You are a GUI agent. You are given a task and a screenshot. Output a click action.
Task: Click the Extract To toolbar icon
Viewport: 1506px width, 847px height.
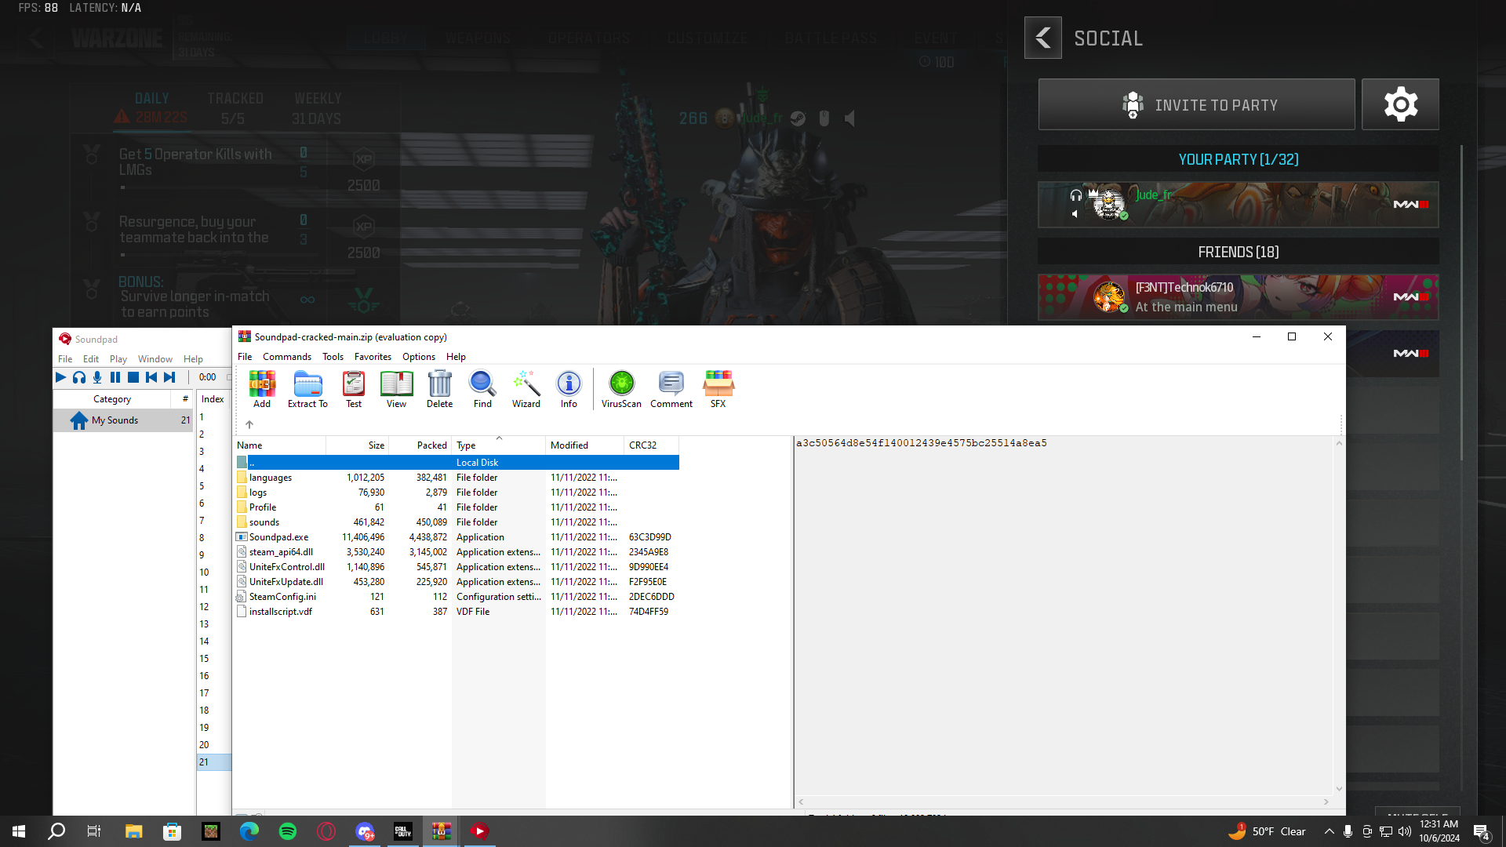click(x=307, y=389)
